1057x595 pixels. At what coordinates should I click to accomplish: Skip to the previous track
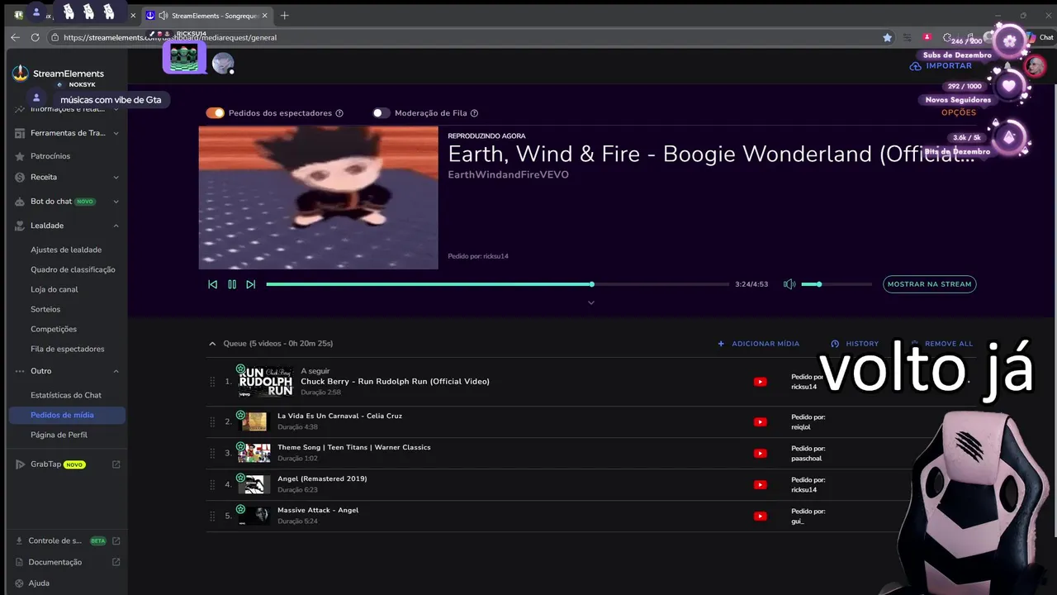pos(212,284)
